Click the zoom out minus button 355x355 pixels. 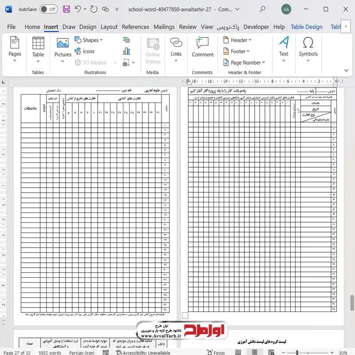[284, 352]
